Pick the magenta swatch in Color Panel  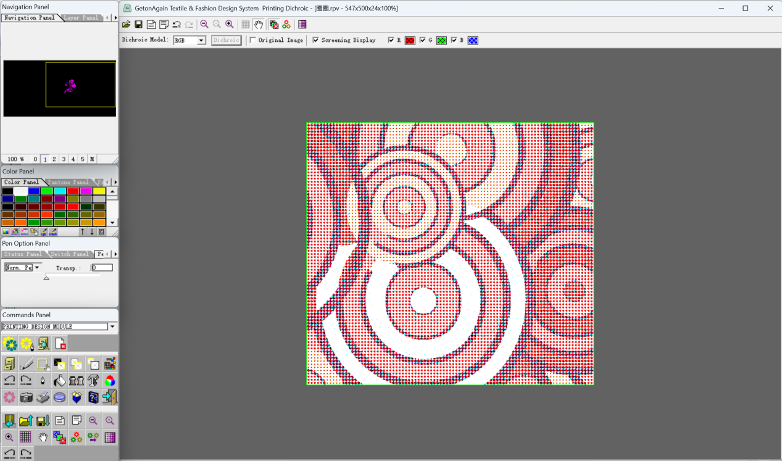coord(86,191)
